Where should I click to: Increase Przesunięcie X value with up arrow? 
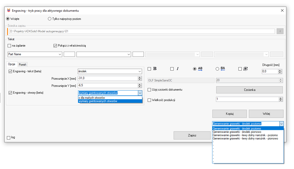139,77
